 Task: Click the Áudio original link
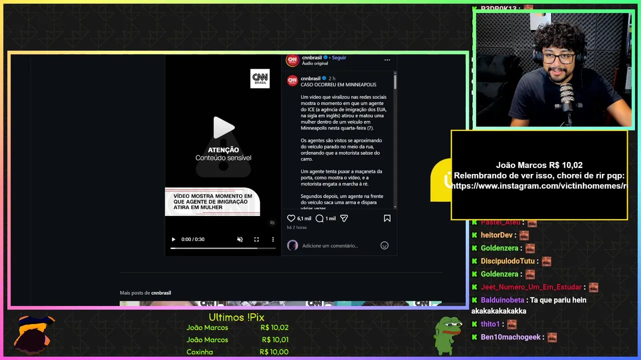coord(315,63)
